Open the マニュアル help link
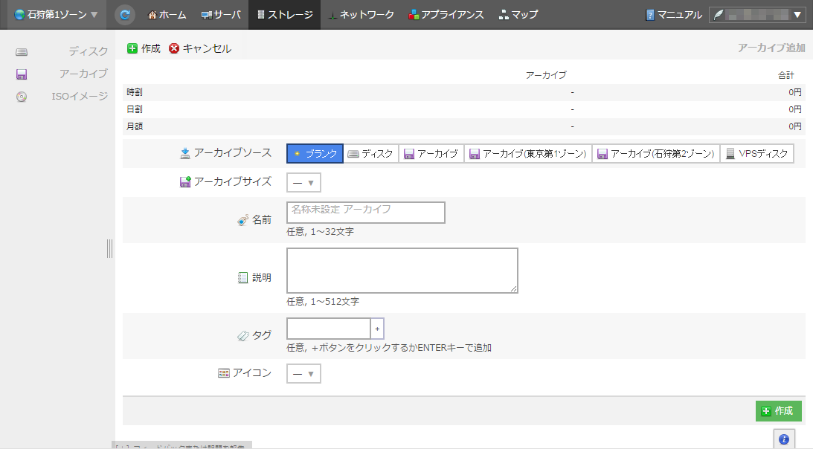The image size is (813, 449). (674, 14)
